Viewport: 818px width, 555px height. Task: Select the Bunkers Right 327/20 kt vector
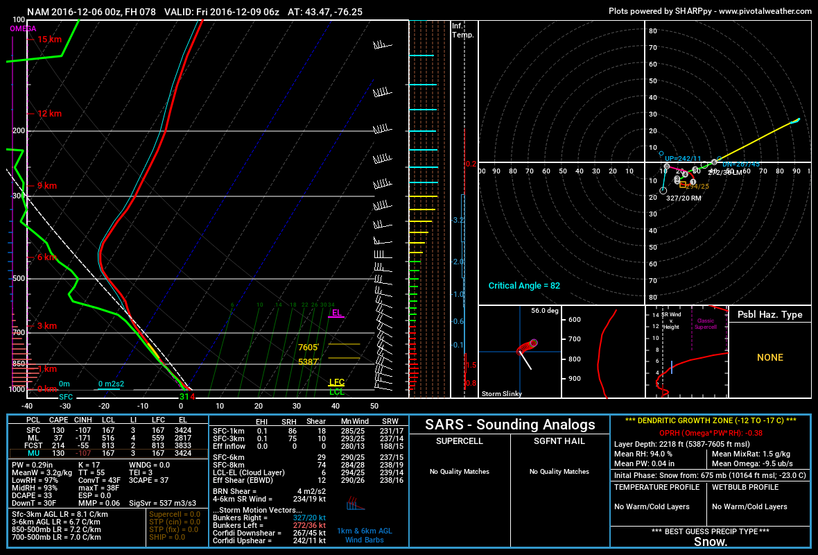pyautogui.click(x=269, y=518)
